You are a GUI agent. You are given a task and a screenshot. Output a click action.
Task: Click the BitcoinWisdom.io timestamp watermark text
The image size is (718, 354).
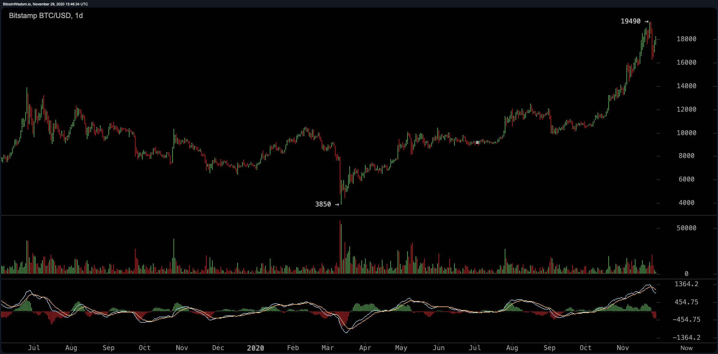click(45, 4)
